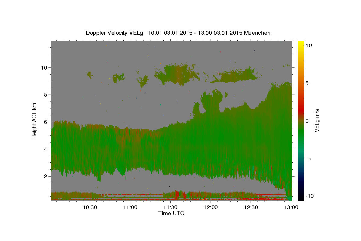
Task: Click the 11:00 time tick label
Action: click(130, 207)
